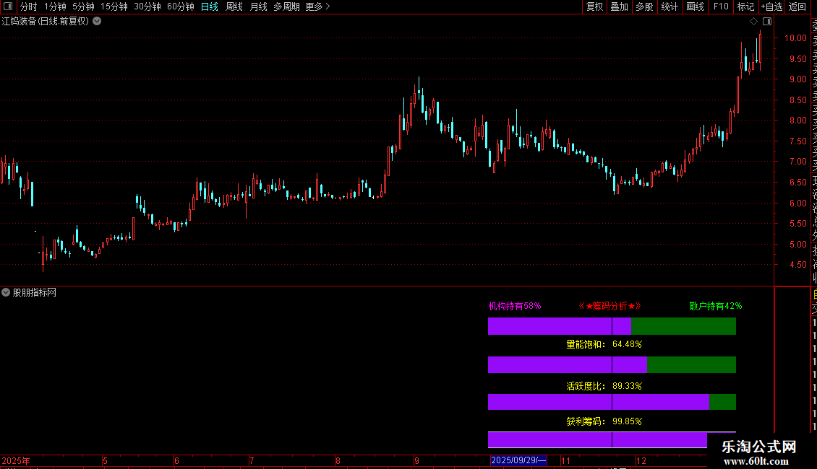The height and width of the screenshot is (469, 817).
Task: Click the institutional holding purple-green bar
Action: click(612, 326)
